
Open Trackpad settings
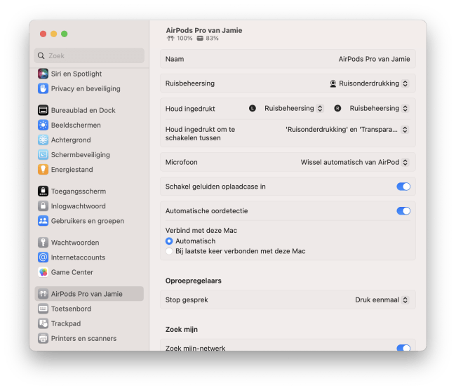pos(66,323)
